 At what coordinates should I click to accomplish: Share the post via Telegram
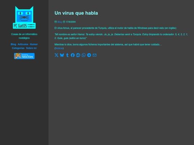[x=89, y=55]
